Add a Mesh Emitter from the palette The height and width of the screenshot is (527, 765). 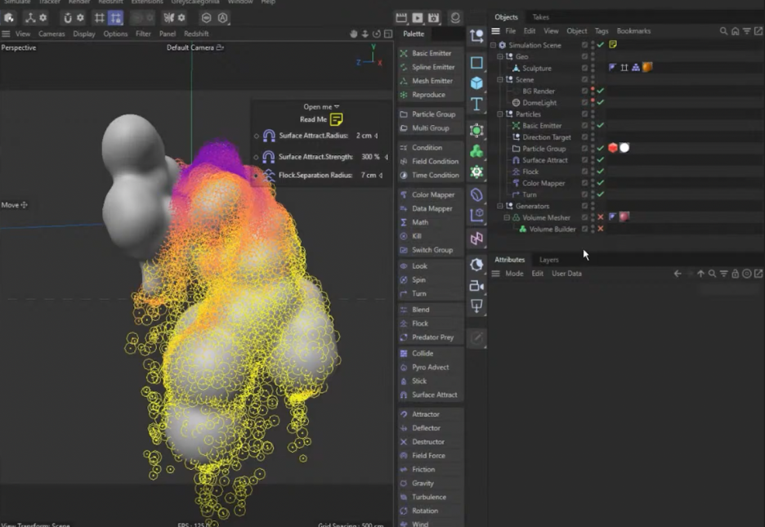430,81
